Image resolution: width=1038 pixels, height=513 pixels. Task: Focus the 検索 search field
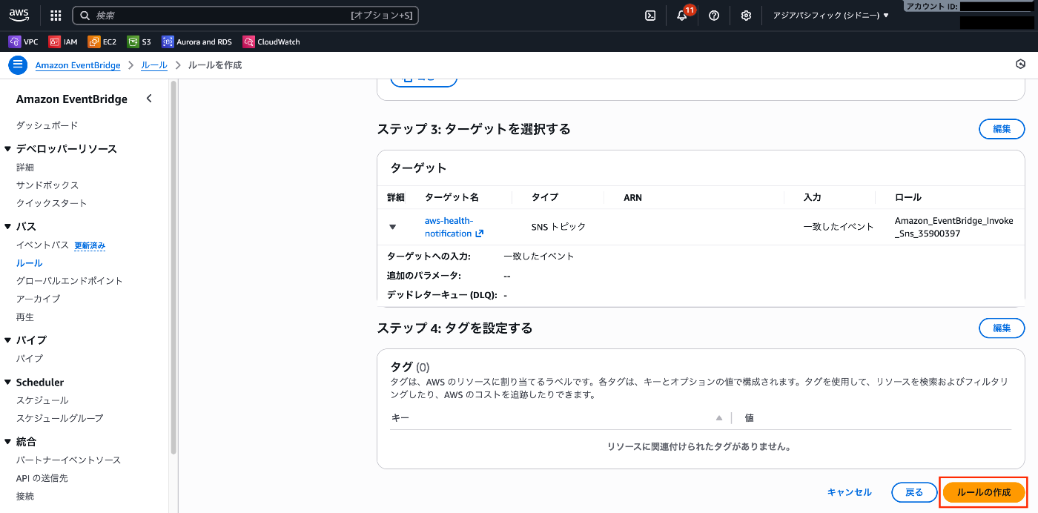point(245,16)
